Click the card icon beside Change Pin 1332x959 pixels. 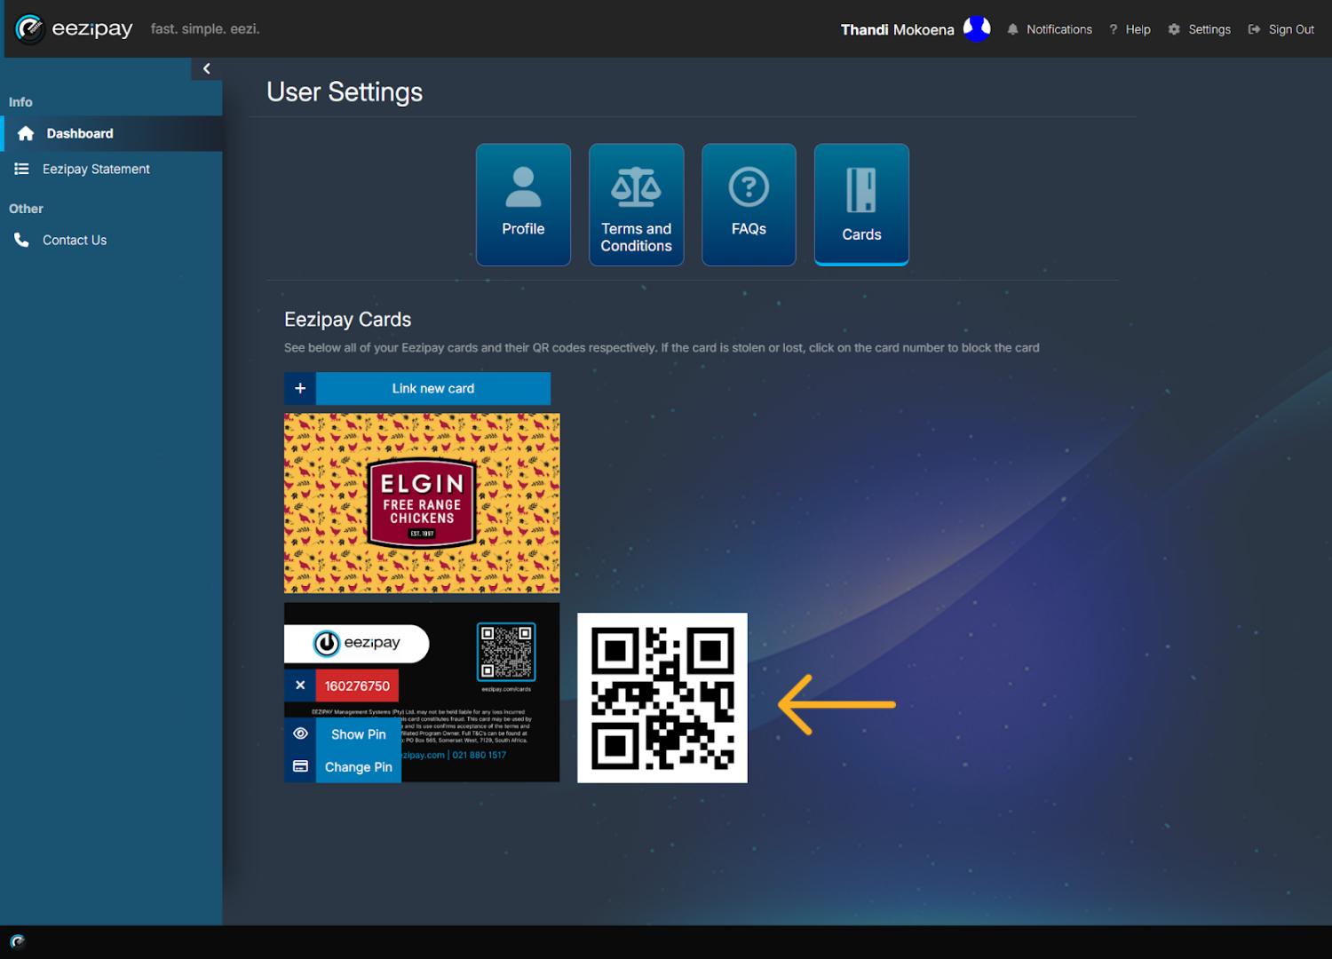(300, 766)
